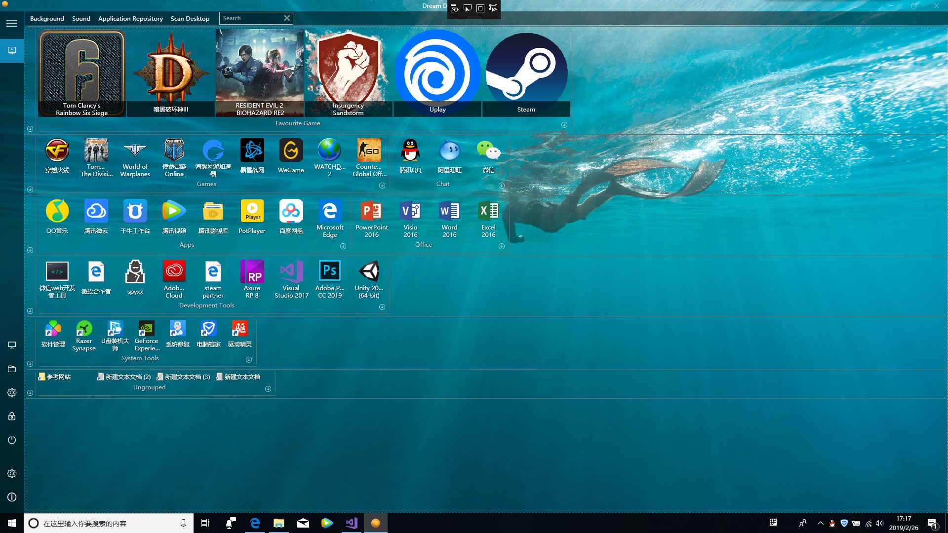This screenshot has width=948, height=533.
Task: Open the Background menu
Action: [47, 18]
